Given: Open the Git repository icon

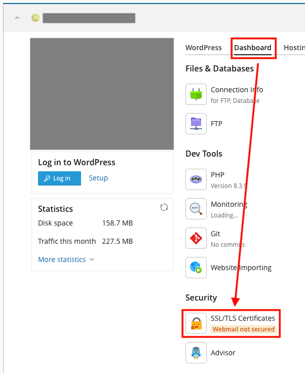Looking at the screenshot, I should pos(196,238).
